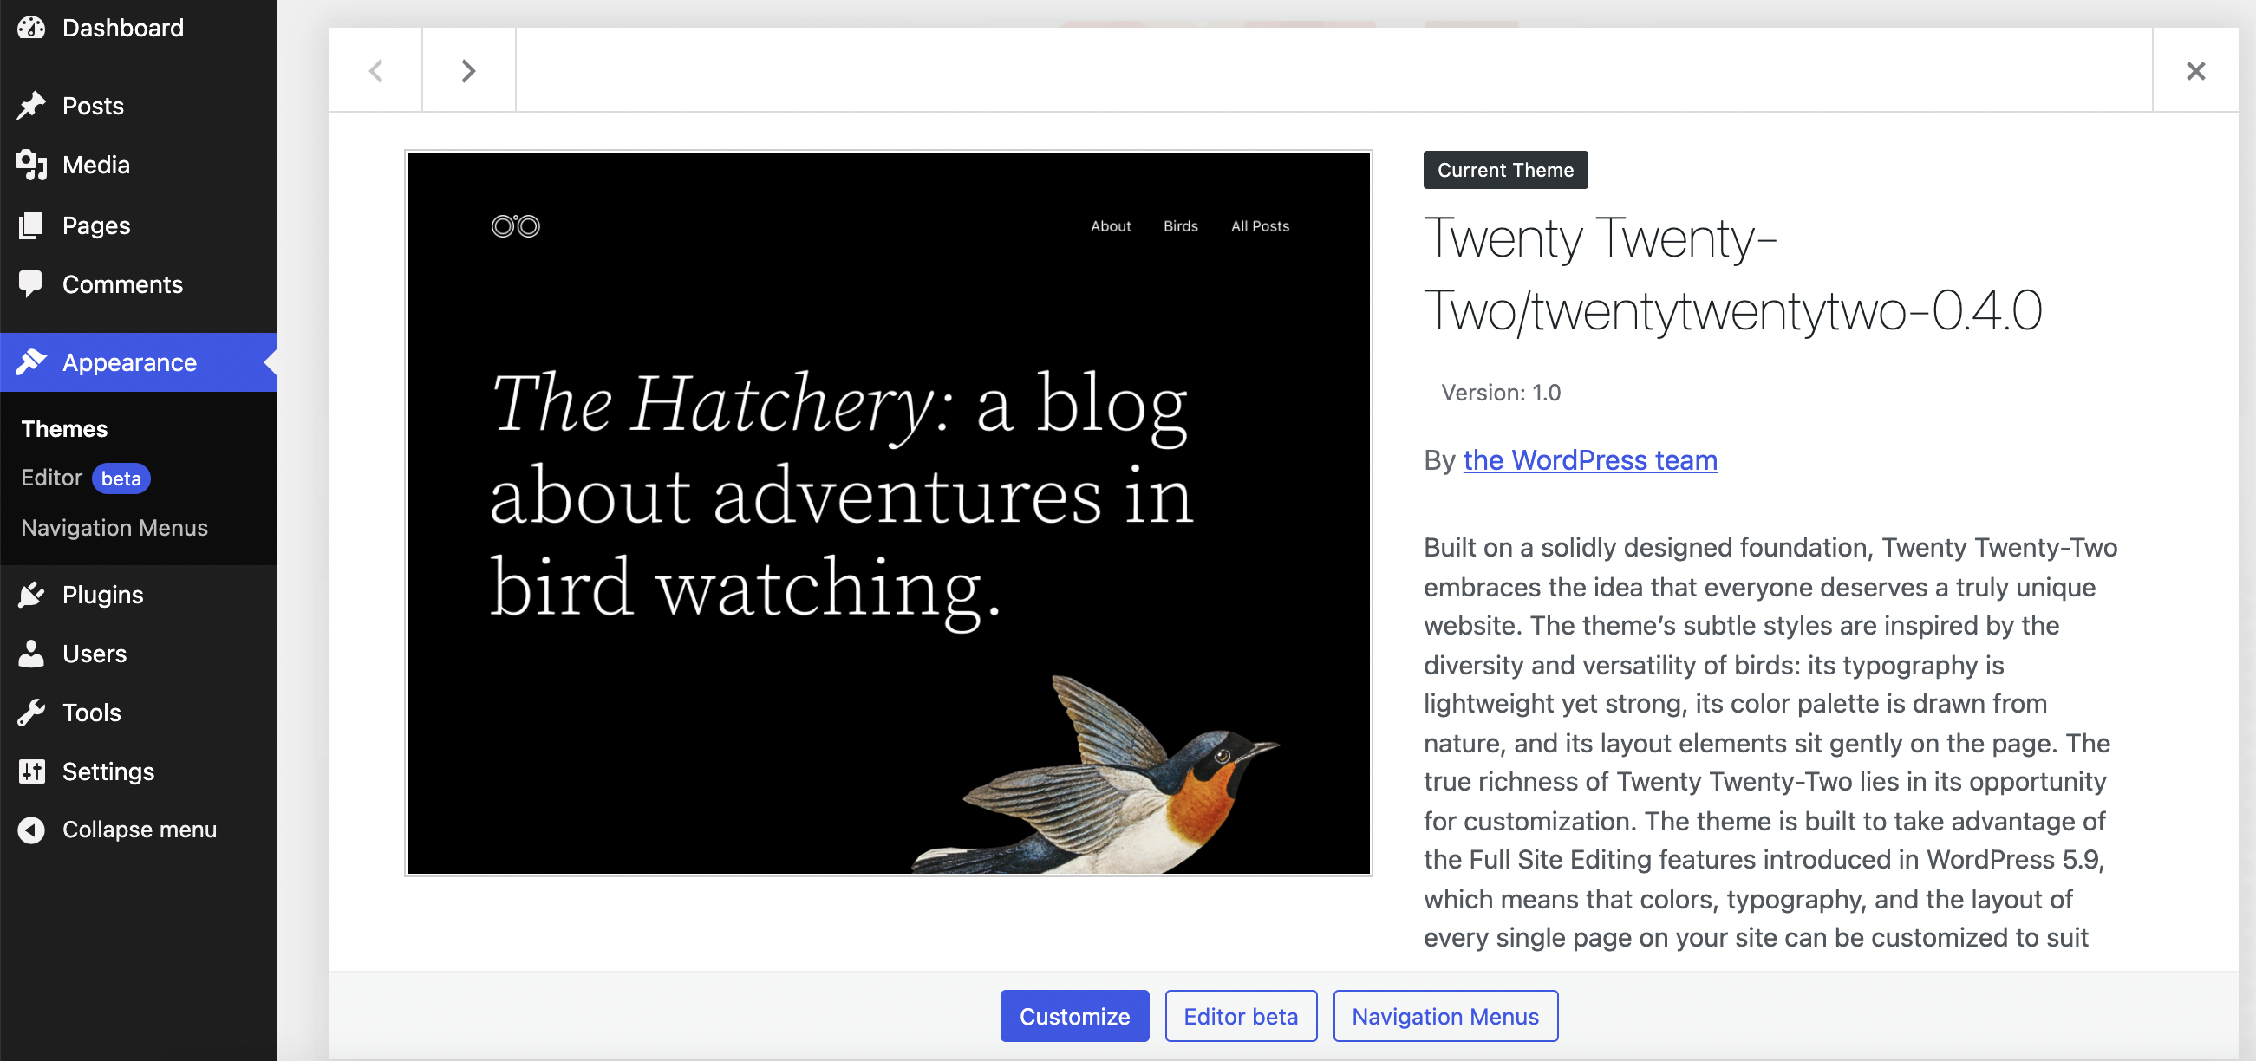
Task: Click the Plugins plug icon
Action: click(31, 595)
